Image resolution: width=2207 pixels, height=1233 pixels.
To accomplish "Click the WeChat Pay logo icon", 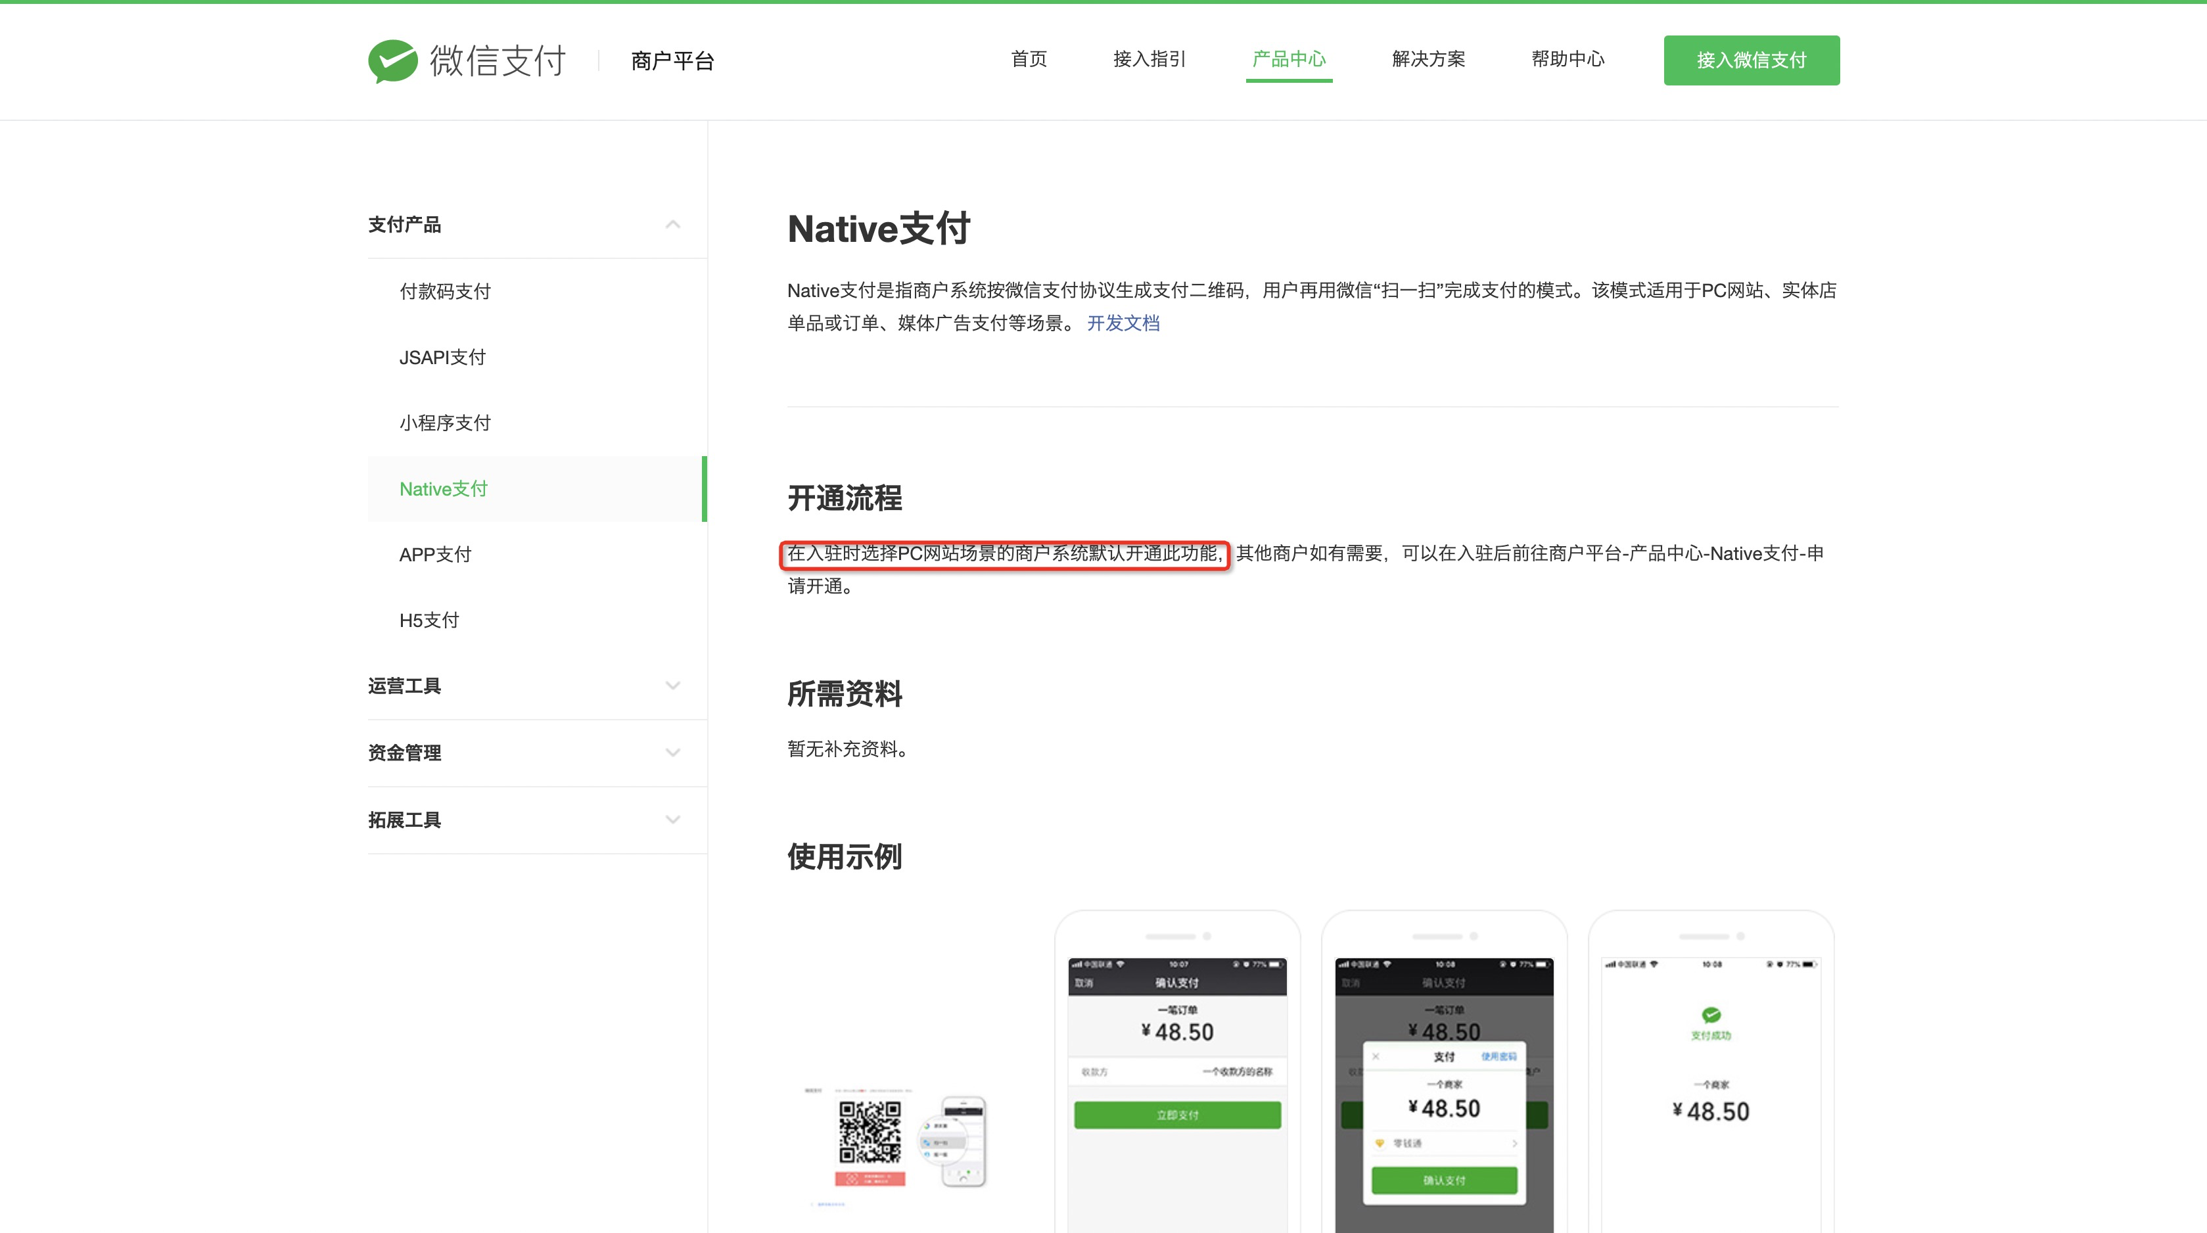I will click(x=392, y=61).
